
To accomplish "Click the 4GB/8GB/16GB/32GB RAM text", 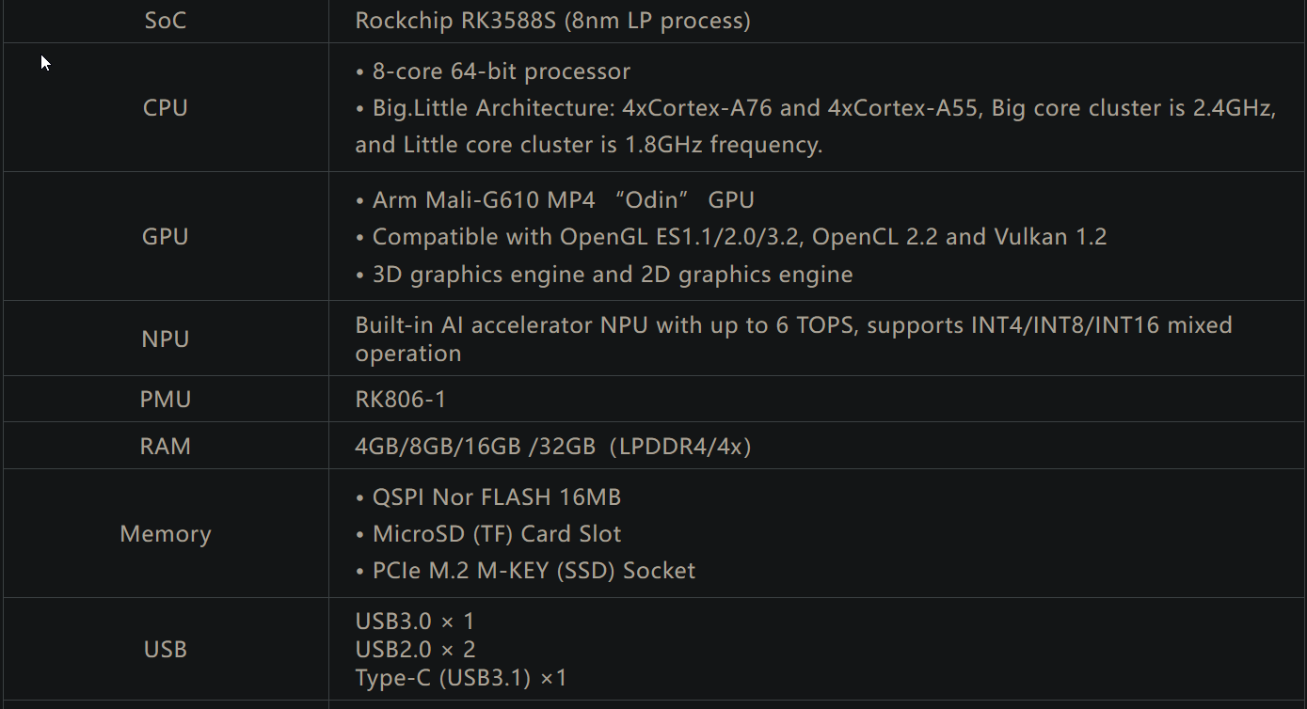I will click(x=552, y=447).
